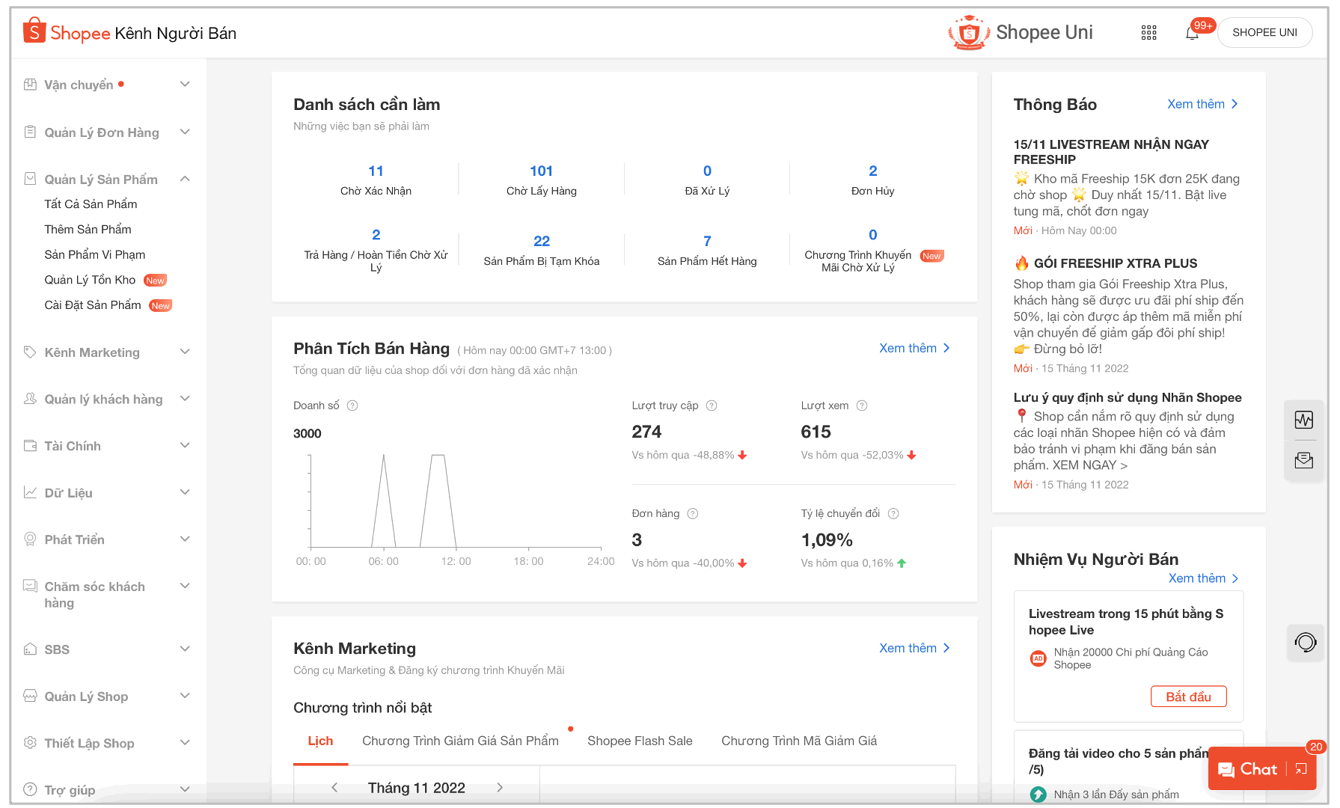Go to next month in the calendar
1340x808 pixels.
pos(500,787)
